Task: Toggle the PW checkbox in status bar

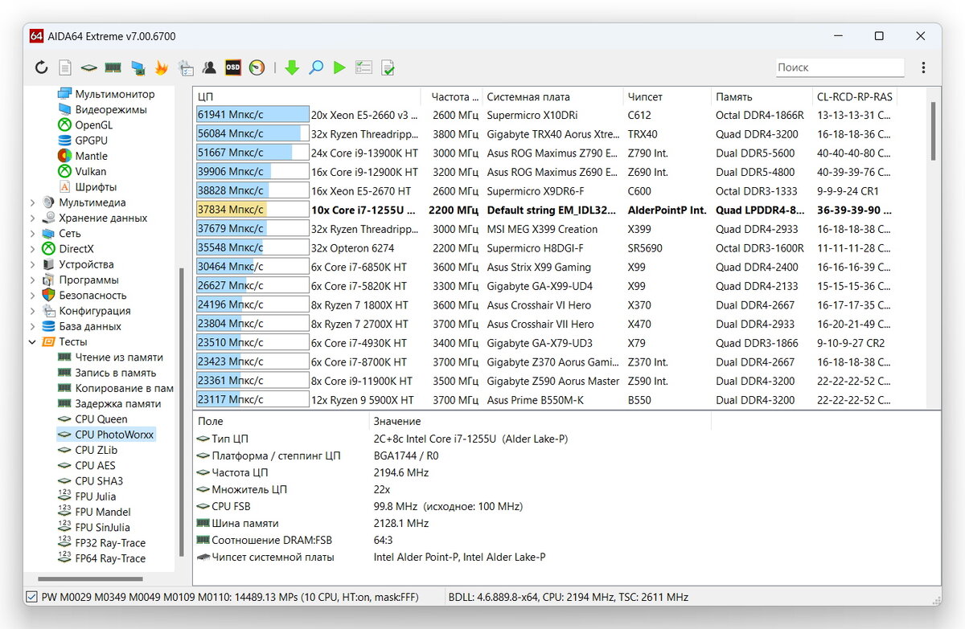Action: tap(32, 597)
